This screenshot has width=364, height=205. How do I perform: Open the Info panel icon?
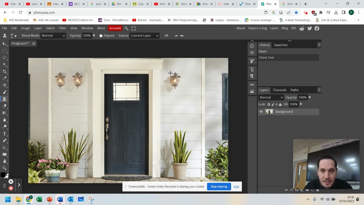tap(252, 46)
